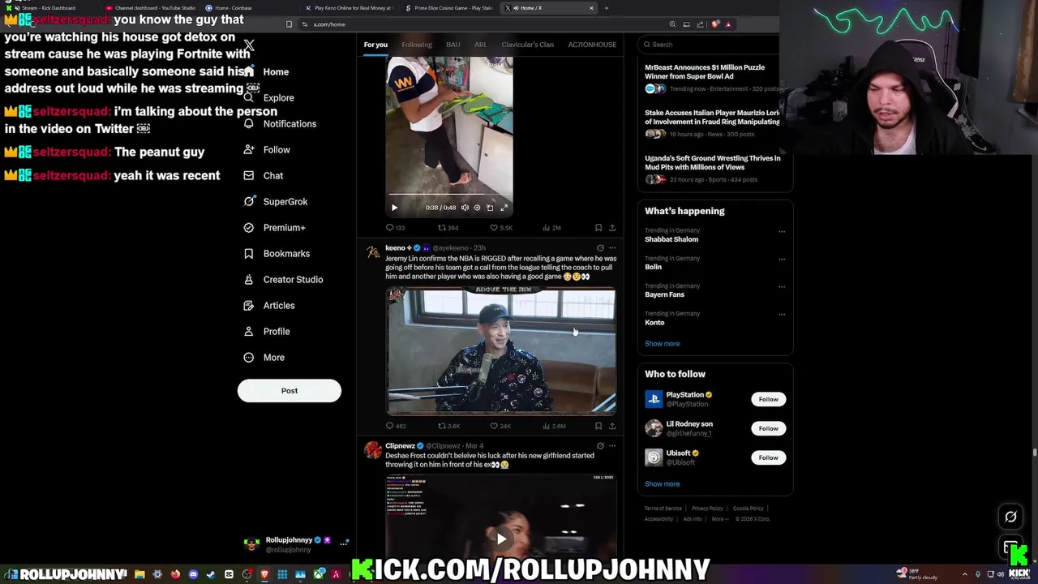
Task: Open Chat from the X sidebar
Action: point(264,175)
